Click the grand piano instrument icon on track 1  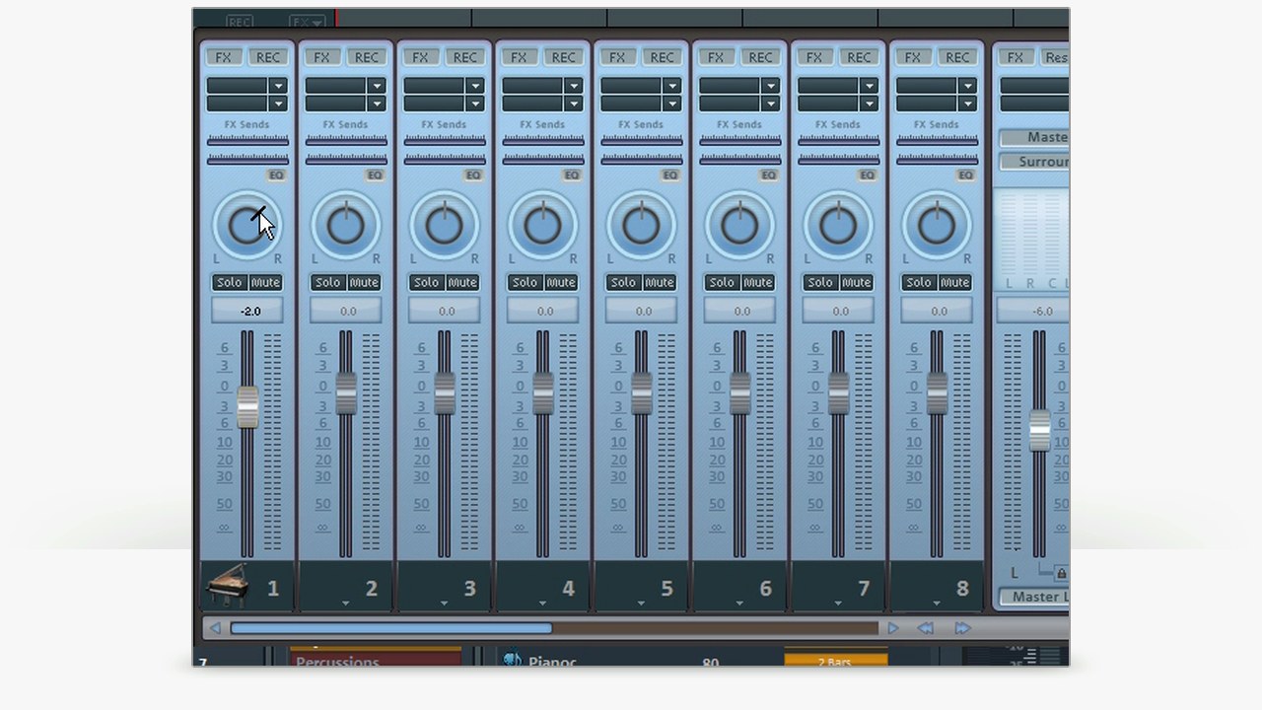(227, 586)
